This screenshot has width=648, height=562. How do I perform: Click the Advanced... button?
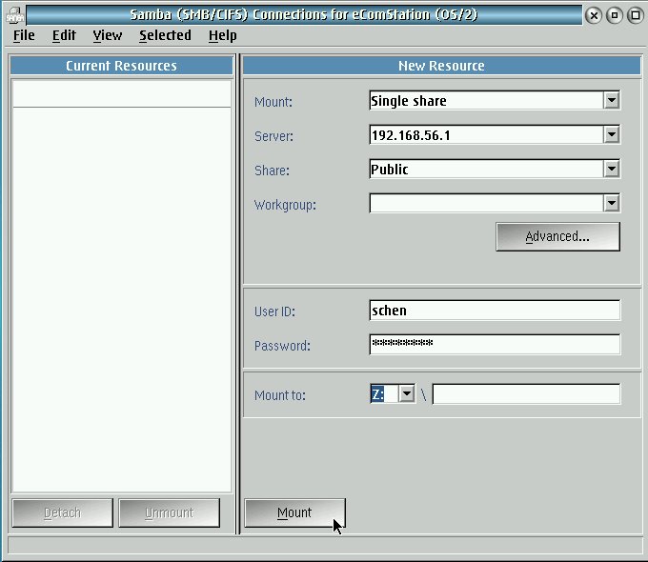pos(557,236)
